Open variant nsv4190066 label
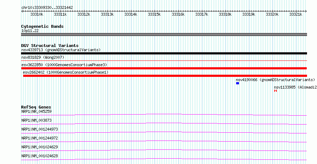 tap(275, 80)
